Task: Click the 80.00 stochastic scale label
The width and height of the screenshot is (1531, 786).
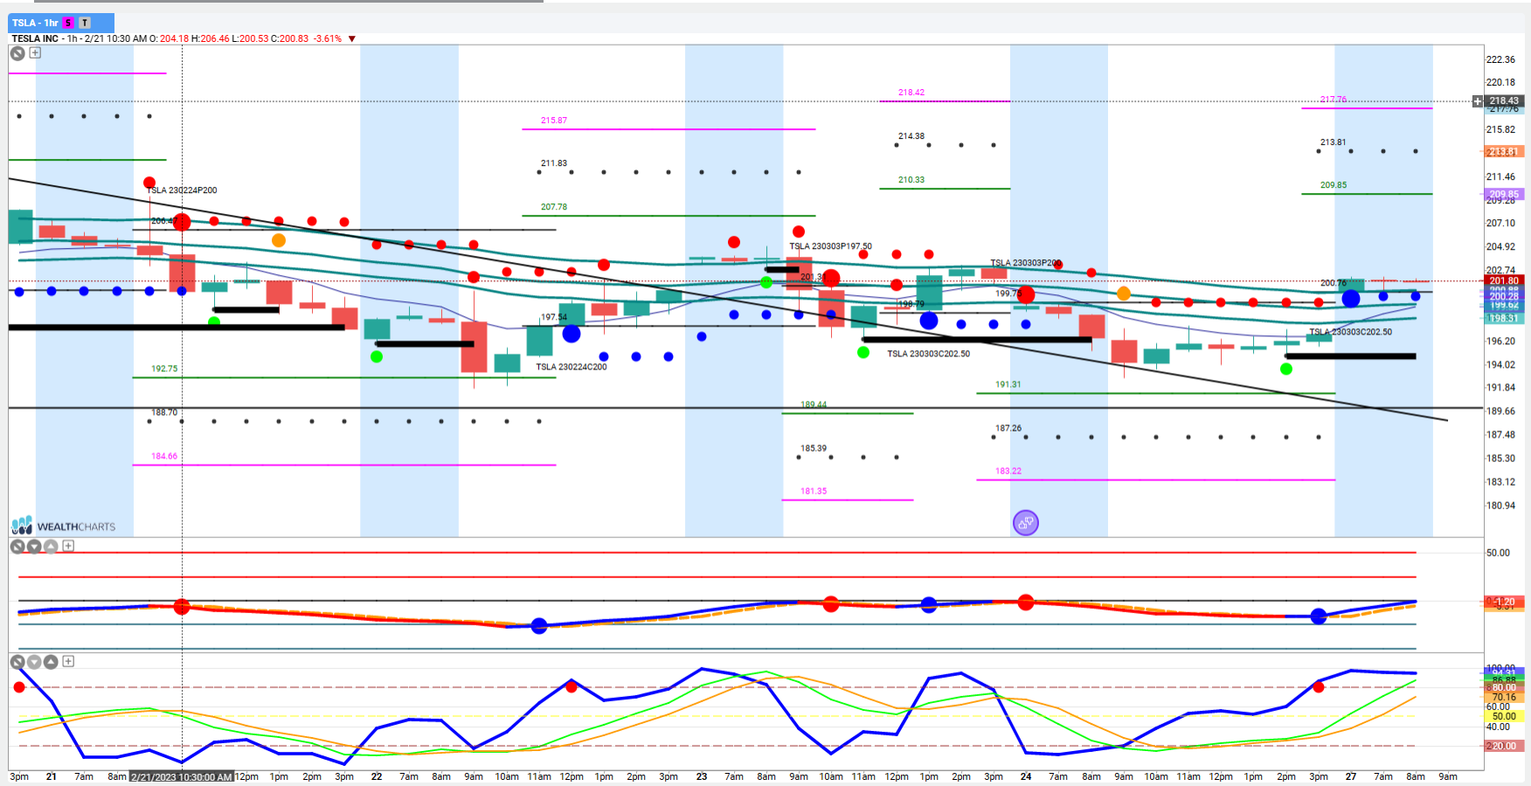Action: (x=1504, y=687)
